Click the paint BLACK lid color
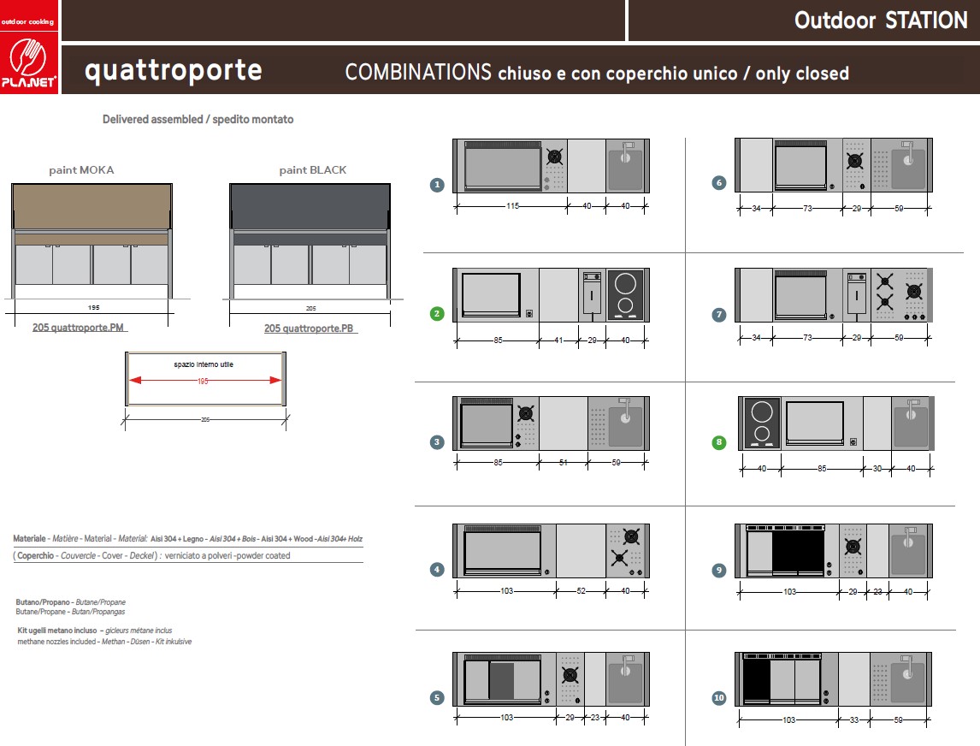The image size is (980, 746). (310, 206)
